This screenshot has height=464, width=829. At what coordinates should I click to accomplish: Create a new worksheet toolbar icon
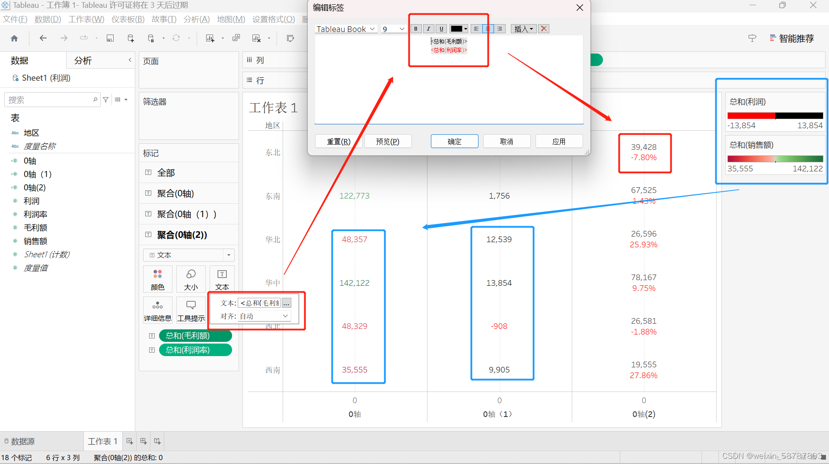click(x=210, y=38)
